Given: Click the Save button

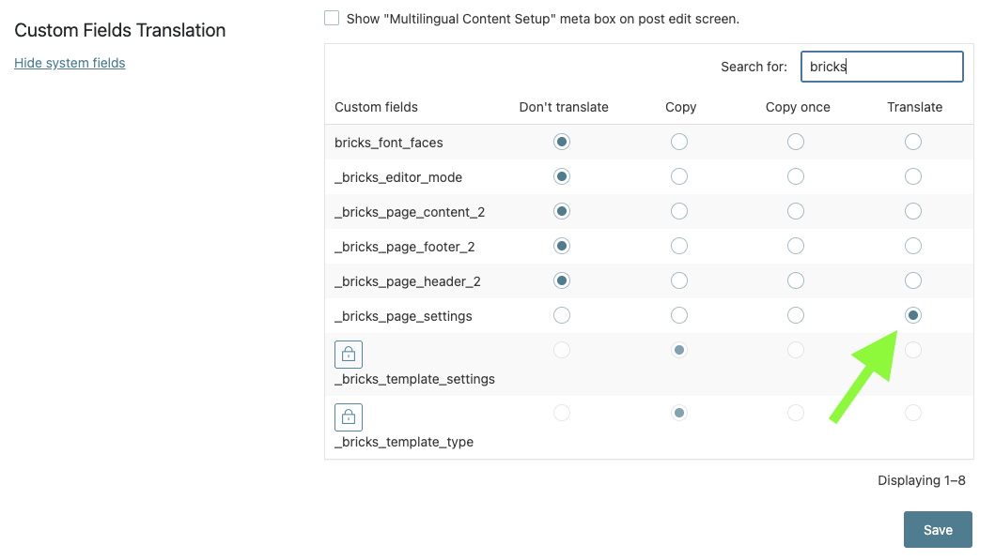Looking at the screenshot, I should point(938,530).
